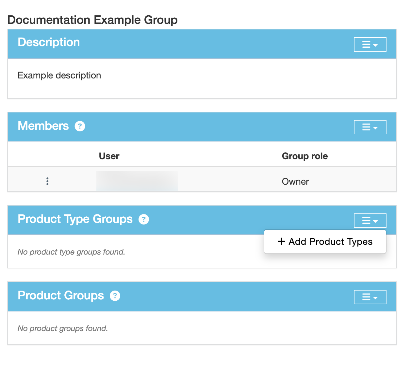Click the blurred user name in Members
Viewport: 411px width, 368px height.
[137, 181]
